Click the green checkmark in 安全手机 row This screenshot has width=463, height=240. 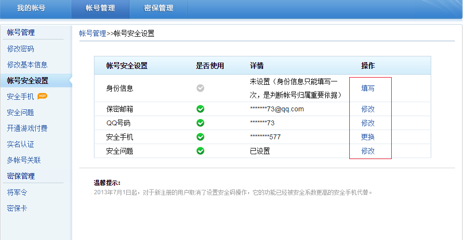pyautogui.click(x=200, y=137)
